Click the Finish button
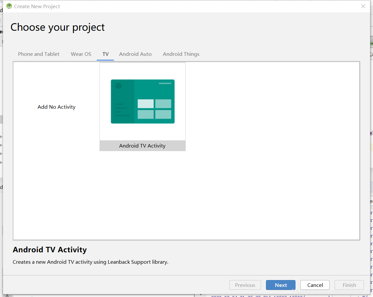 [x=349, y=285]
